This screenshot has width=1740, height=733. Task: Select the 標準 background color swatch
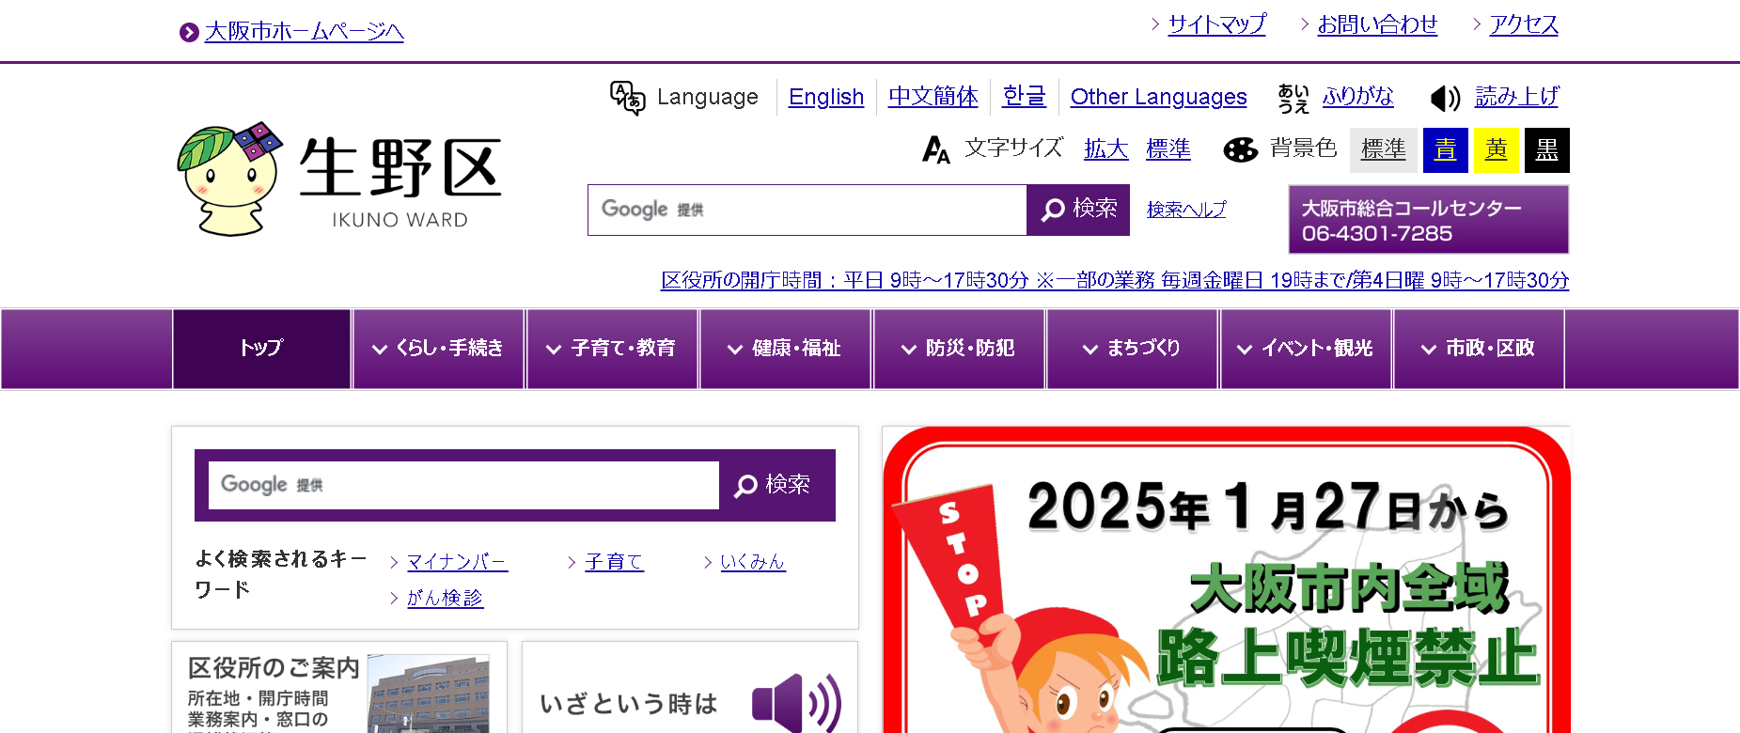[x=1384, y=150]
